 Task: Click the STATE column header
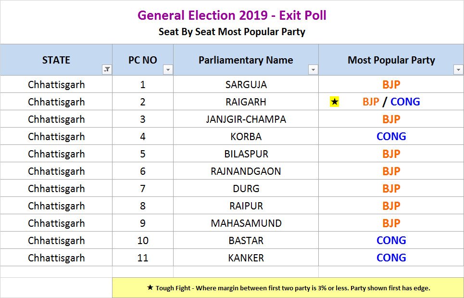(x=56, y=60)
